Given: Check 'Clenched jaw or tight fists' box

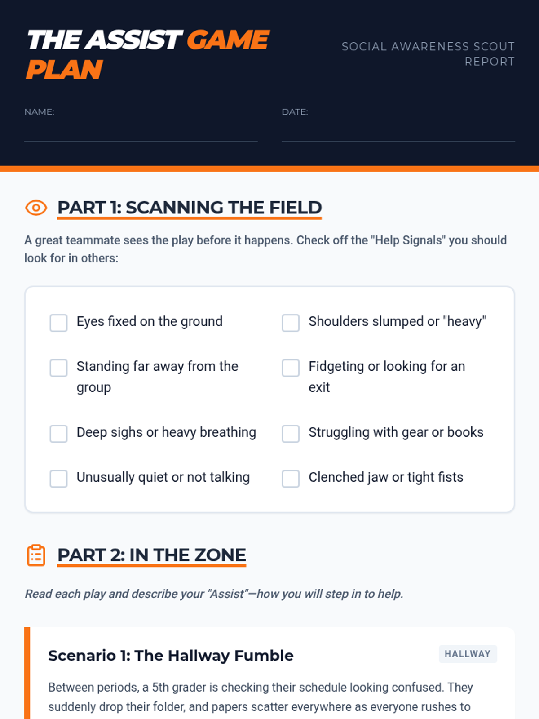Looking at the screenshot, I should click(x=291, y=479).
